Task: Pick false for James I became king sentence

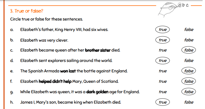Action: [x=189, y=102]
